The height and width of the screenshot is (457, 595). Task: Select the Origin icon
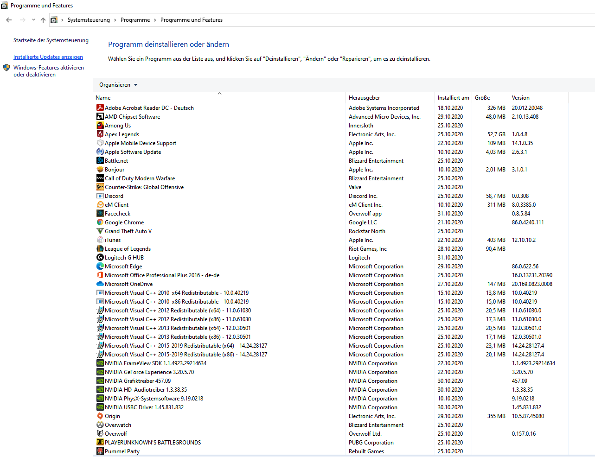tap(100, 416)
